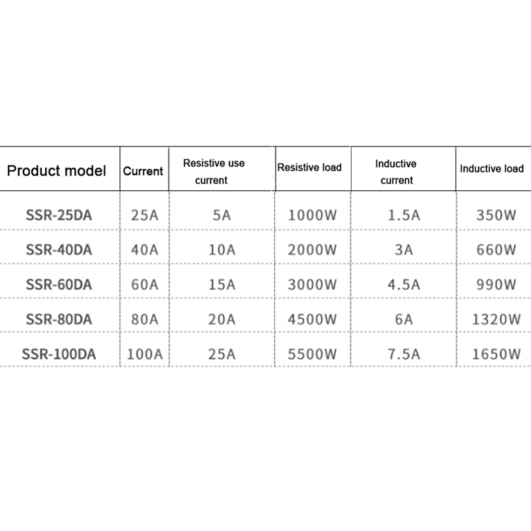531x531 pixels.
Task: Click the SSR-40DA model cell
Action: click(x=58, y=250)
